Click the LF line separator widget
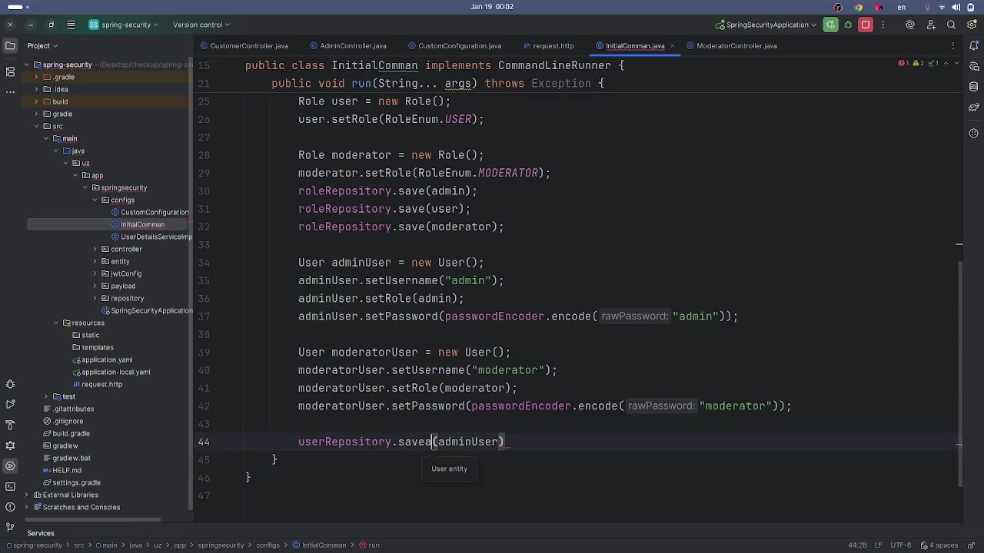The height and width of the screenshot is (553, 984). [879, 545]
